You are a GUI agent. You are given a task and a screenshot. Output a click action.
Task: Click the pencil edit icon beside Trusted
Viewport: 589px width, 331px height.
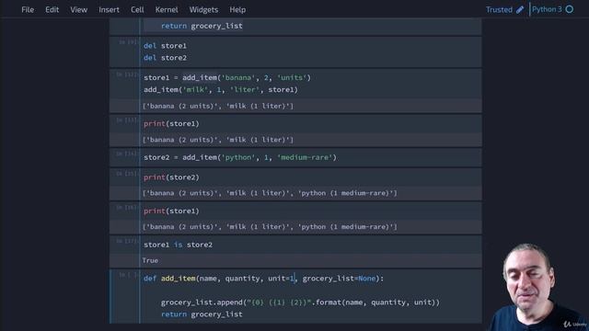pyautogui.click(x=520, y=10)
